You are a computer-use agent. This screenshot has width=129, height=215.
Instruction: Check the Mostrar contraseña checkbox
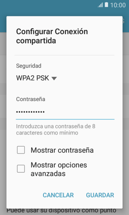click(x=21, y=150)
